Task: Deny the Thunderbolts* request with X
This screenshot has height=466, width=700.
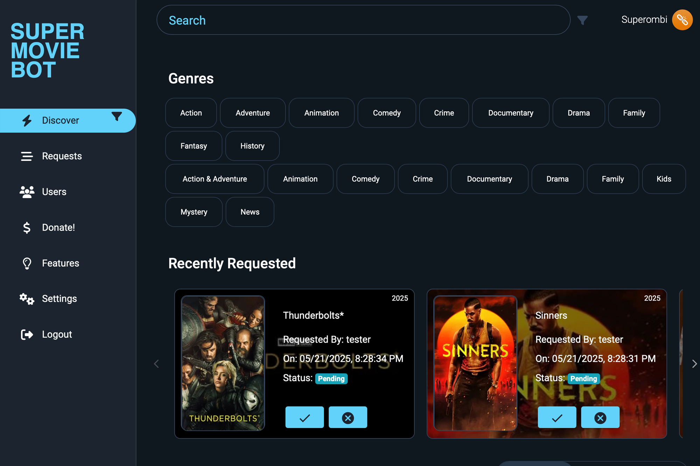Action: click(348, 417)
